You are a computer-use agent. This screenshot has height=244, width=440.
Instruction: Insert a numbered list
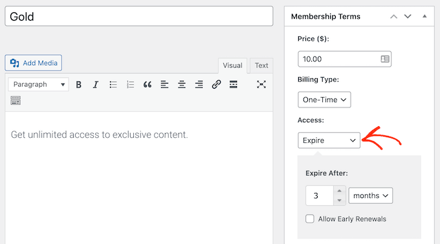click(x=130, y=85)
